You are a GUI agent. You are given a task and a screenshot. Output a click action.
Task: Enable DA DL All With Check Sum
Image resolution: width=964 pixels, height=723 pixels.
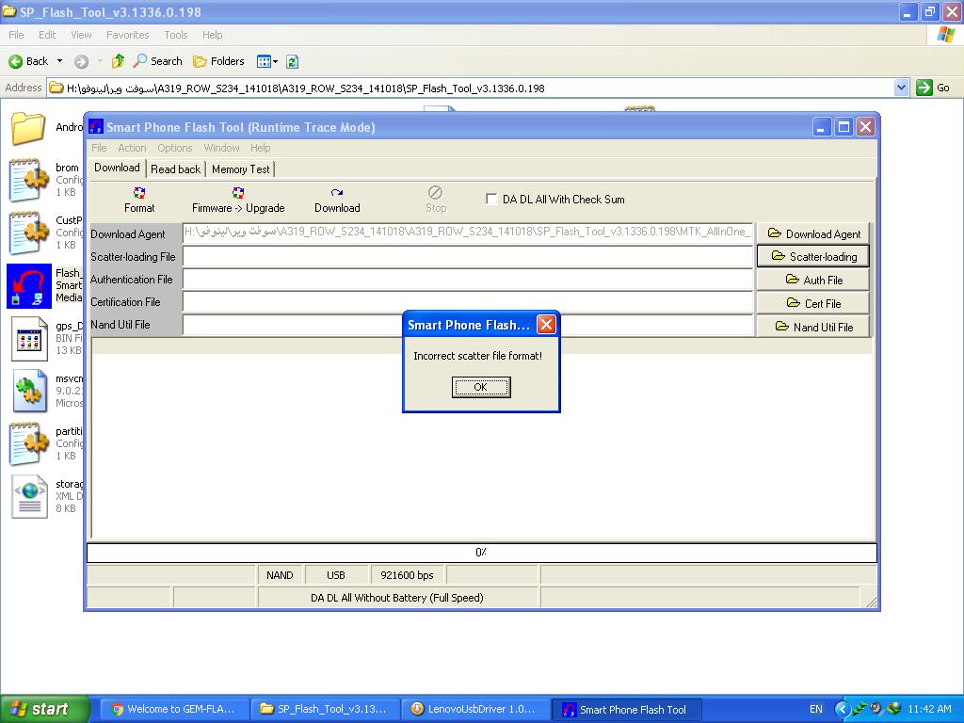click(x=491, y=199)
